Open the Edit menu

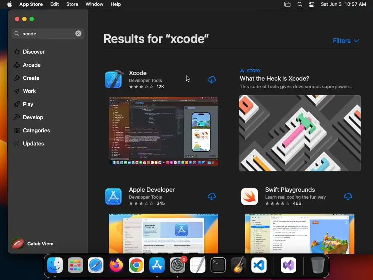[x=55, y=4]
